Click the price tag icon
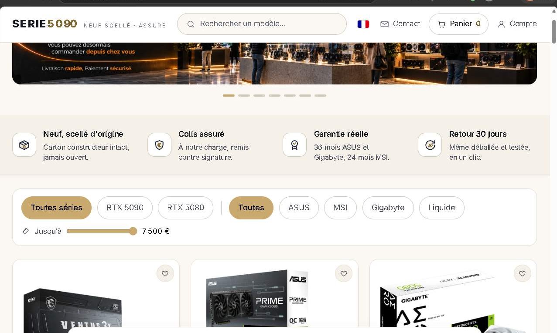Image resolution: width=557 pixels, height=333 pixels. [26, 231]
